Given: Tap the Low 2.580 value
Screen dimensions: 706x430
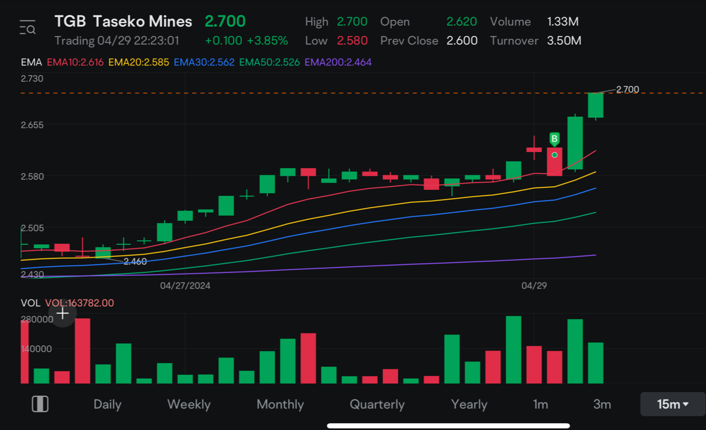Looking at the screenshot, I should pos(352,40).
